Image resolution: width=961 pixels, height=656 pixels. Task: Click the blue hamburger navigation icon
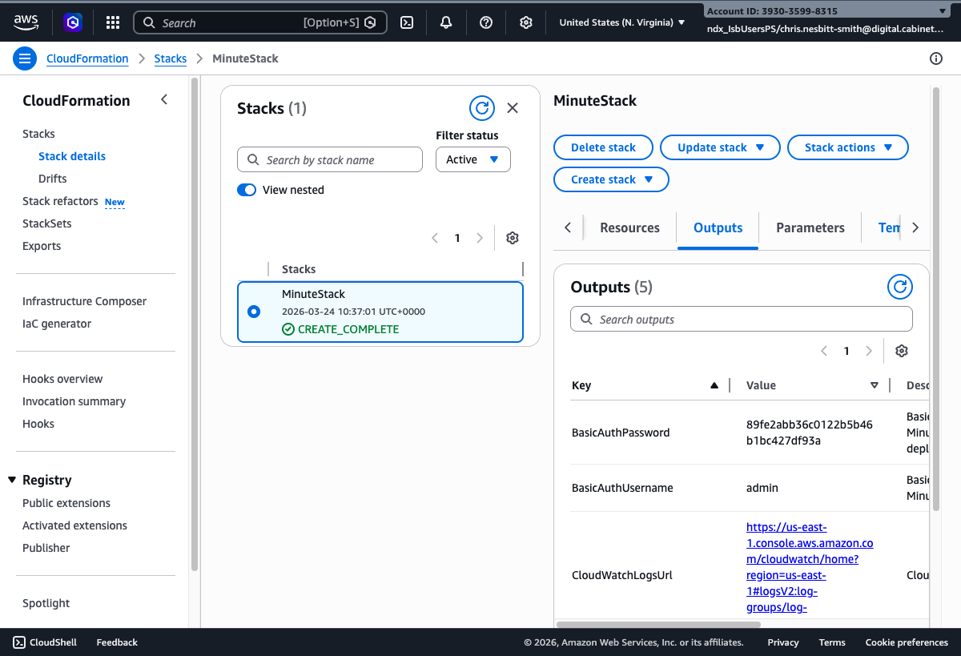click(x=25, y=58)
